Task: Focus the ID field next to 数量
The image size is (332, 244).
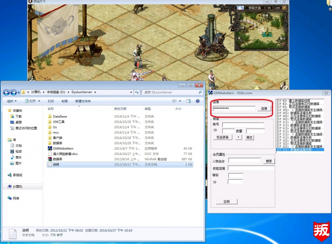Action: [x=228, y=131]
